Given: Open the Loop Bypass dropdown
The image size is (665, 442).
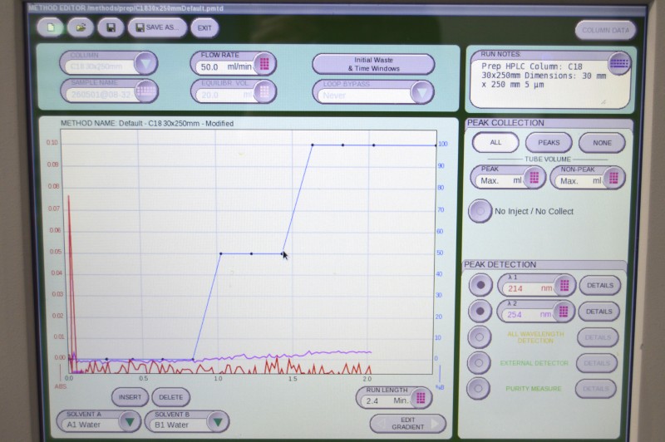Looking at the screenshot, I should pos(422,93).
